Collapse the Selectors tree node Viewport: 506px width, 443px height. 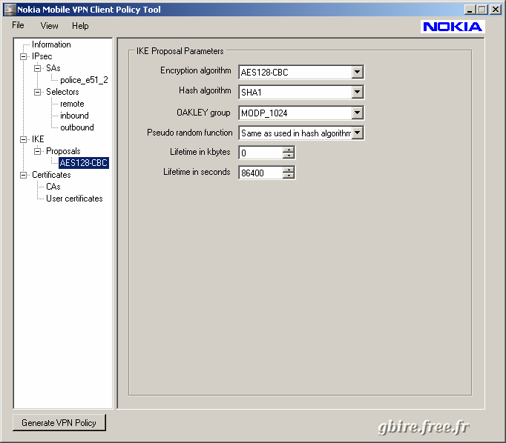click(37, 92)
